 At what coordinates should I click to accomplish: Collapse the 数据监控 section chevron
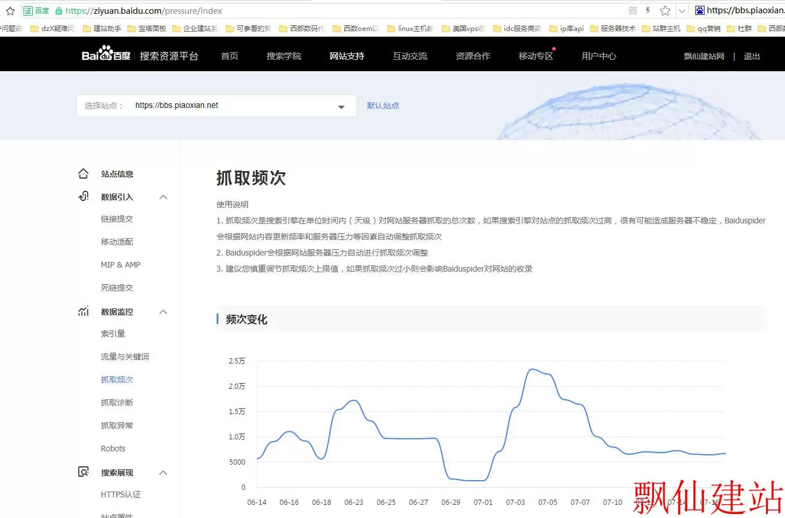[x=163, y=312]
